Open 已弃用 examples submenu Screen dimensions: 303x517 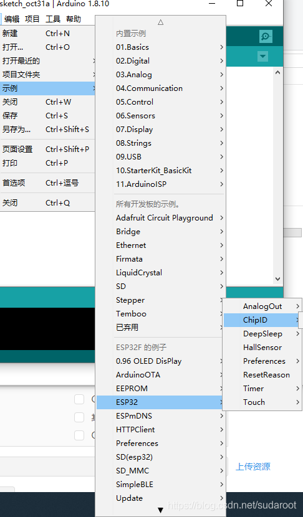pos(160,328)
